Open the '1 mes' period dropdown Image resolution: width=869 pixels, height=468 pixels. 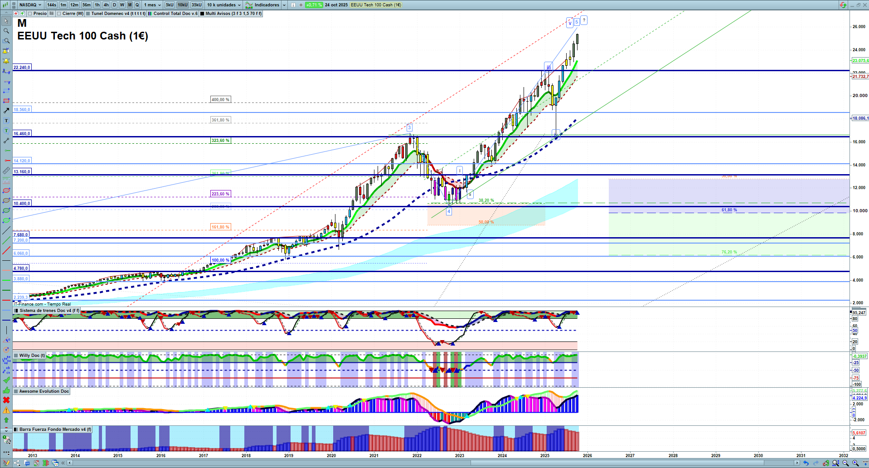(x=152, y=5)
